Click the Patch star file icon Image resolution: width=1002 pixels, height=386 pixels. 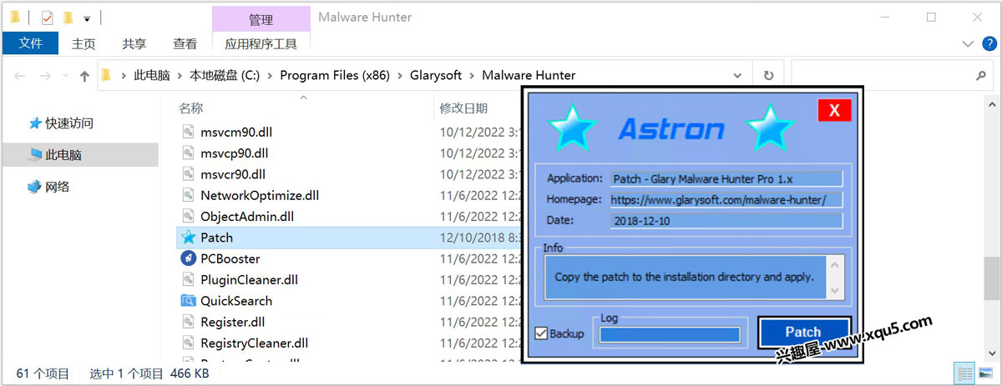tap(188, 238)
